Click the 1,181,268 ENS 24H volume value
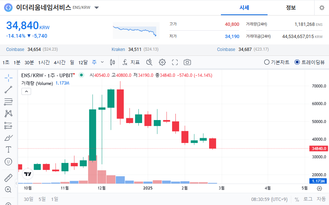 (x=308, y=24)
